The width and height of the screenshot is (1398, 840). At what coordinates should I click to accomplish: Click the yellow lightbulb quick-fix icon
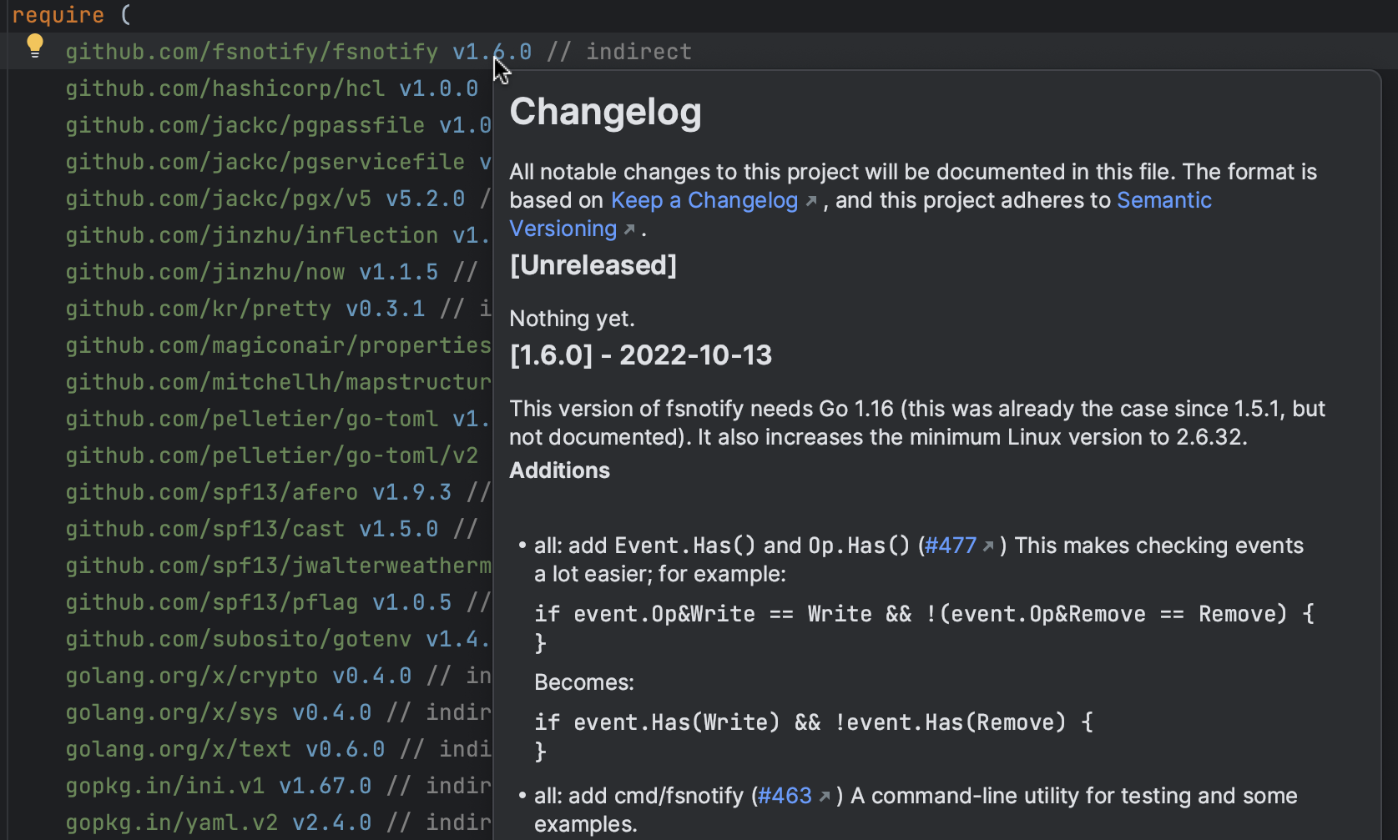[x=34, y=46]
